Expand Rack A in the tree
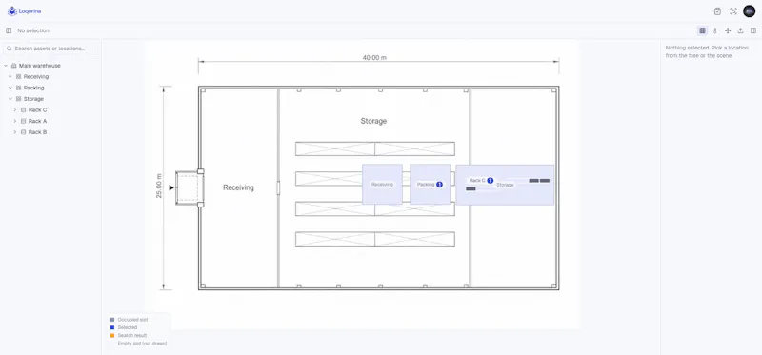This screenshot has width=762, height=355. tap(15, 122)
